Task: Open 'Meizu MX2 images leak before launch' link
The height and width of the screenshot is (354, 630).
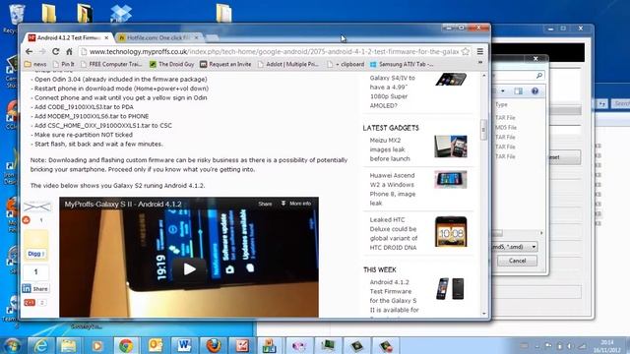Action: [x=390, y=149]
